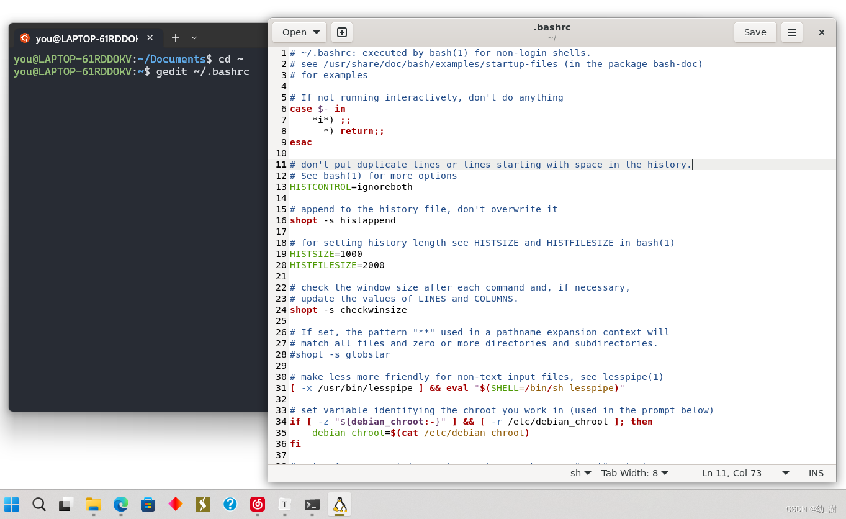Click the if [ -z debian_chroot line 34
The width and height of the screenshot is (846, 519).
(x=471, y=422)
